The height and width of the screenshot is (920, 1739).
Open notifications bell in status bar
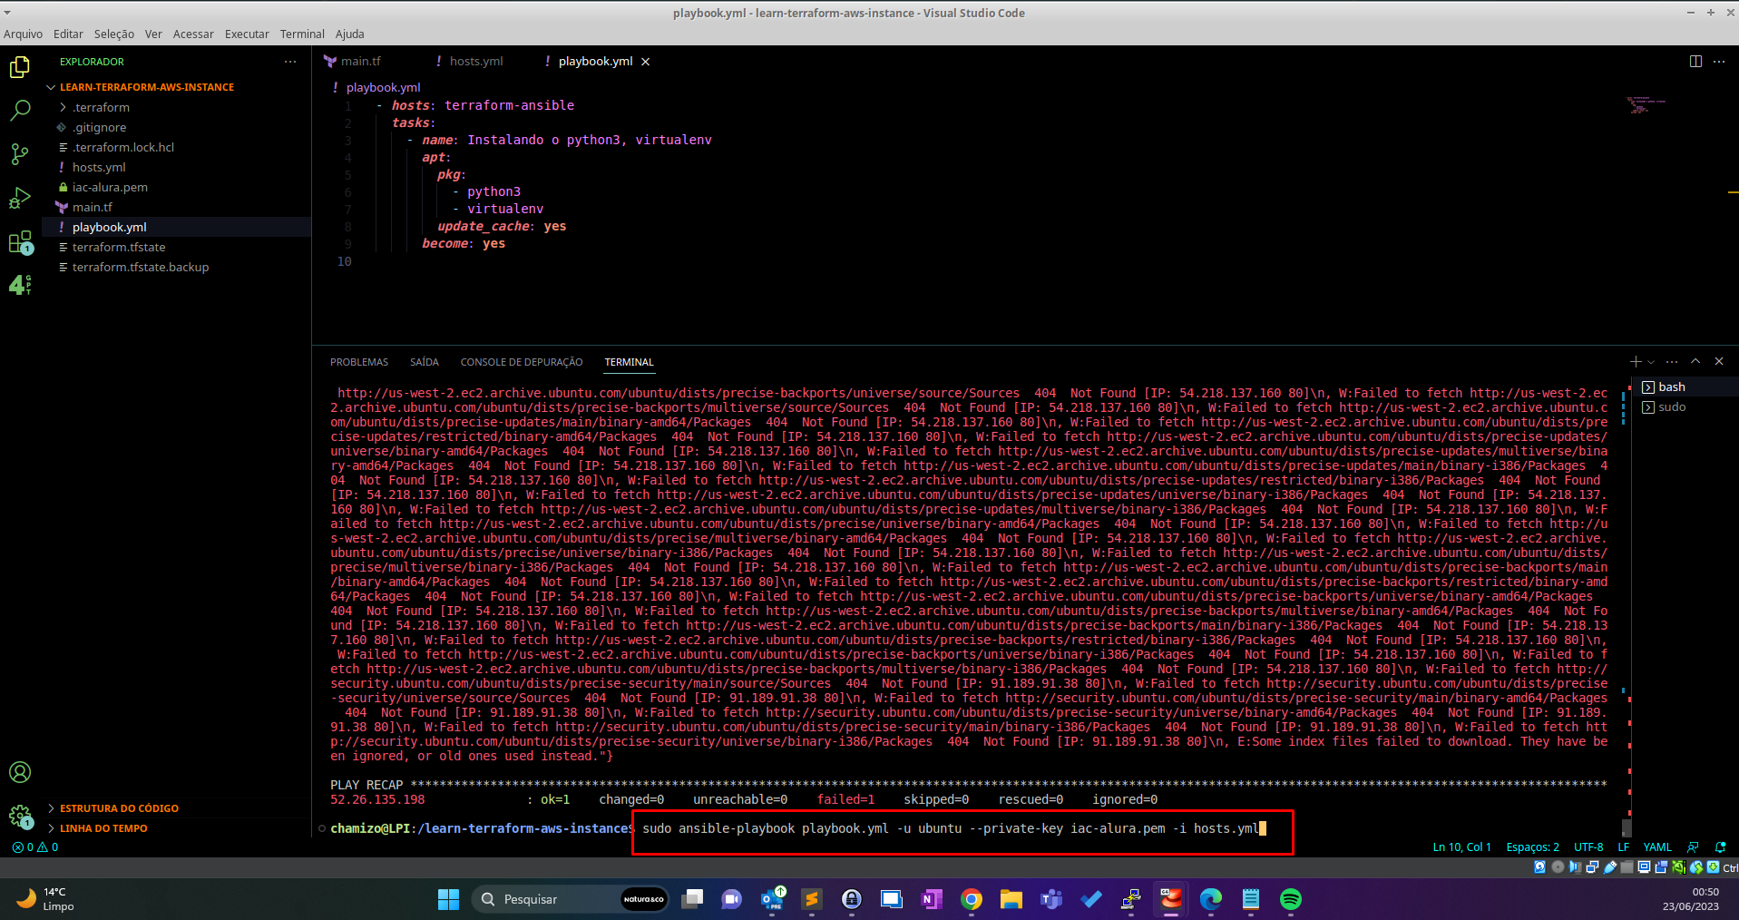pos(1721,847)
